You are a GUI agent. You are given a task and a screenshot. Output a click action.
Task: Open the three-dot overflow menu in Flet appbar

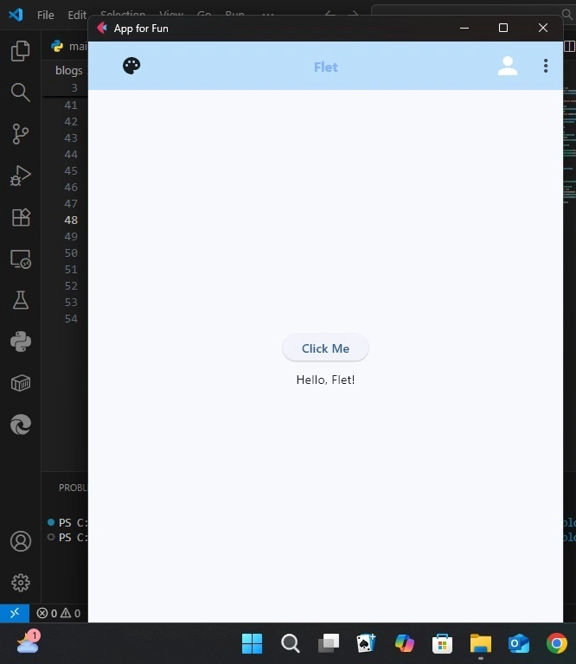point(546,66)
